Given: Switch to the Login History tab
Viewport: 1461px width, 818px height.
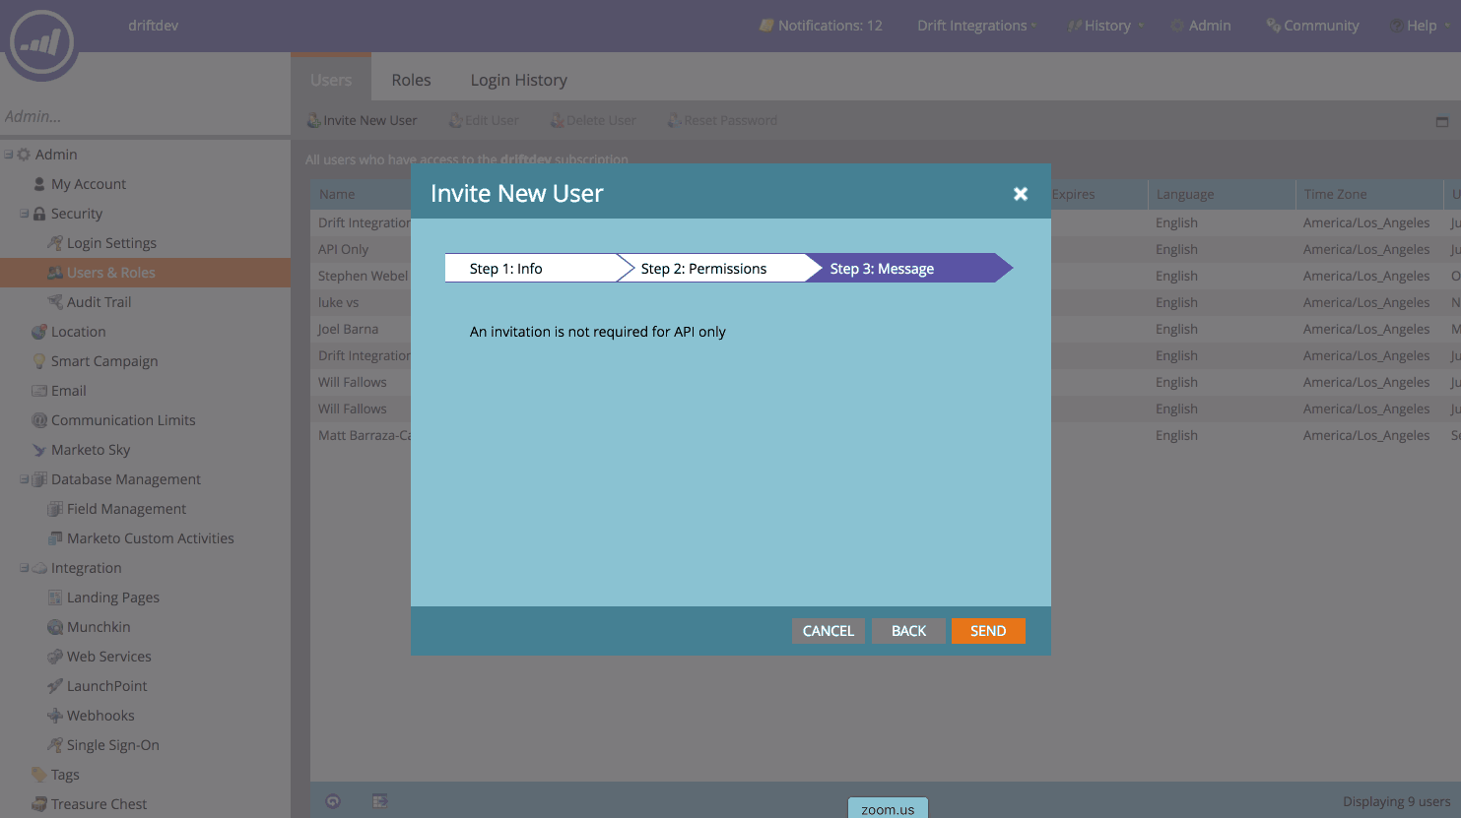Looking at the screenshot, I should (x=518, y=80).
